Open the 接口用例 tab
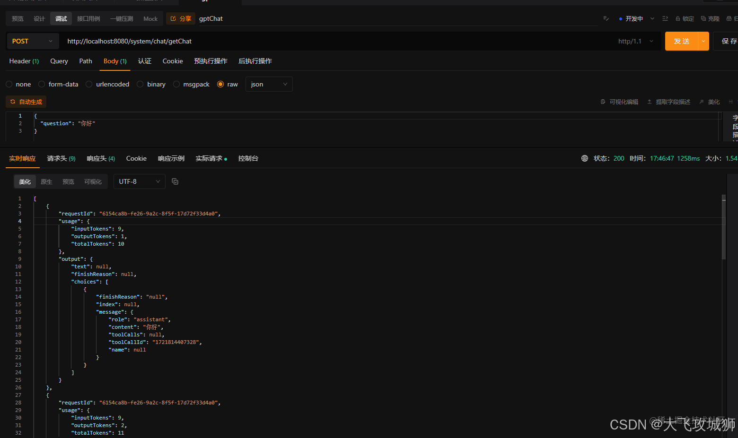Screen dimensions: 738x438 coord(88,18)
